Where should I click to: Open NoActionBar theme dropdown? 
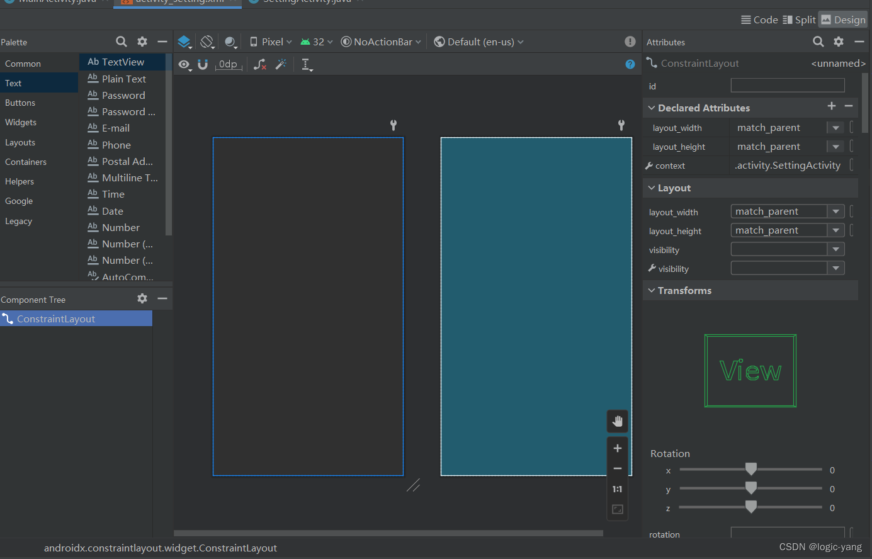[381, 42]
